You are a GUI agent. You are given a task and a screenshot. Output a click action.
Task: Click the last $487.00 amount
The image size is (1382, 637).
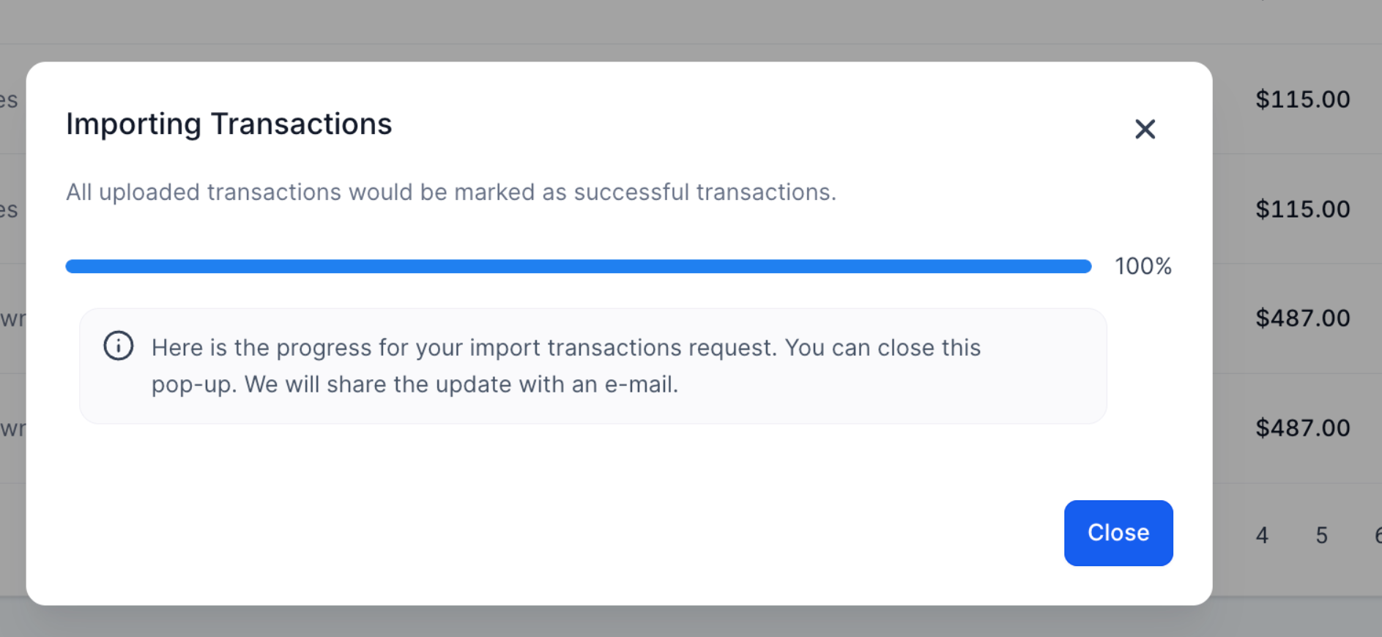coord(1302,428)
